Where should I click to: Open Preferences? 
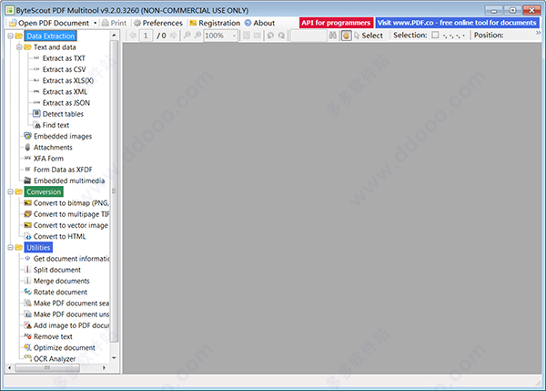point(158,23)
